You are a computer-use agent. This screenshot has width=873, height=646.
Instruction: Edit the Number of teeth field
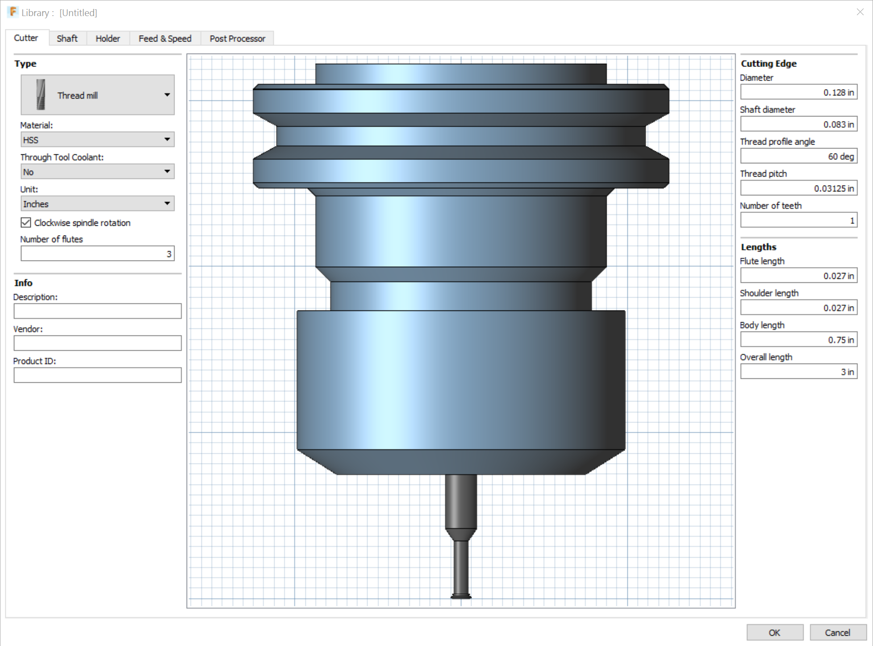(799, 220)
